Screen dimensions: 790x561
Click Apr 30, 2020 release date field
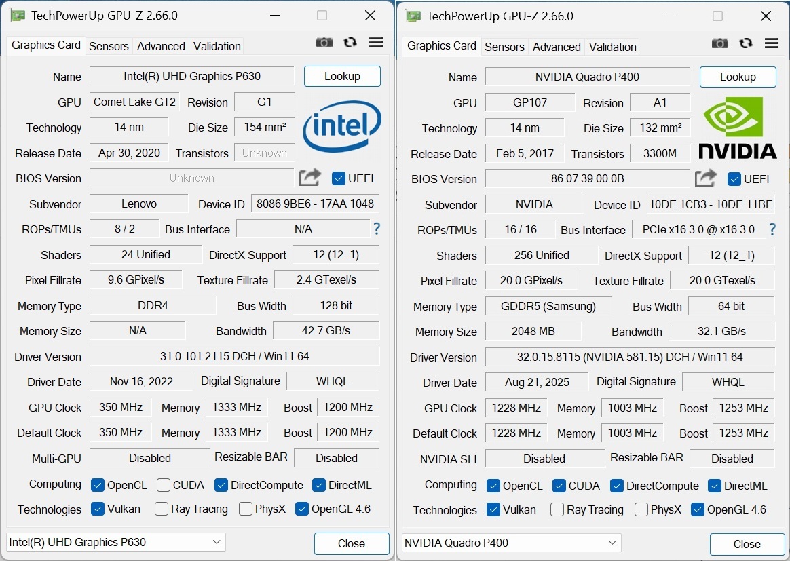click(x=129, y=153)
